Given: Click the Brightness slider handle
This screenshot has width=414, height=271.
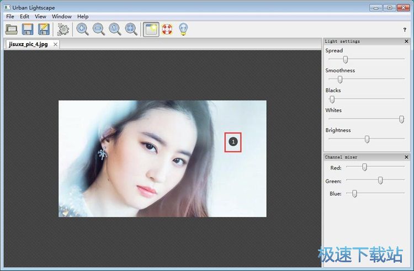Looking at the screenshot, I should (x=367, y=139).
